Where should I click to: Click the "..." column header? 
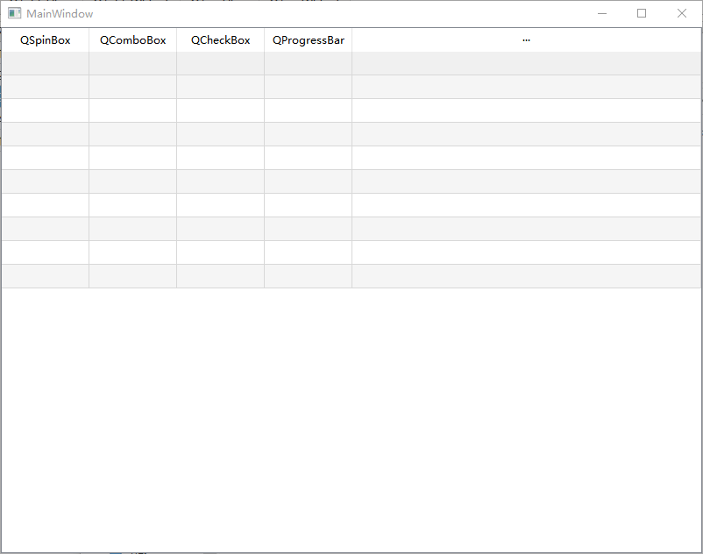(x=526, y=40)
